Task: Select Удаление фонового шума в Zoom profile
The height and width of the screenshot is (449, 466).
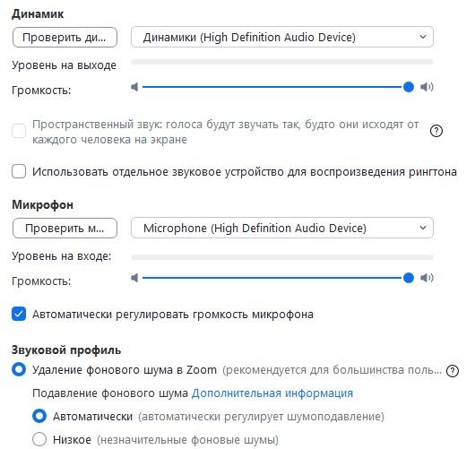Action: [19, 369]
